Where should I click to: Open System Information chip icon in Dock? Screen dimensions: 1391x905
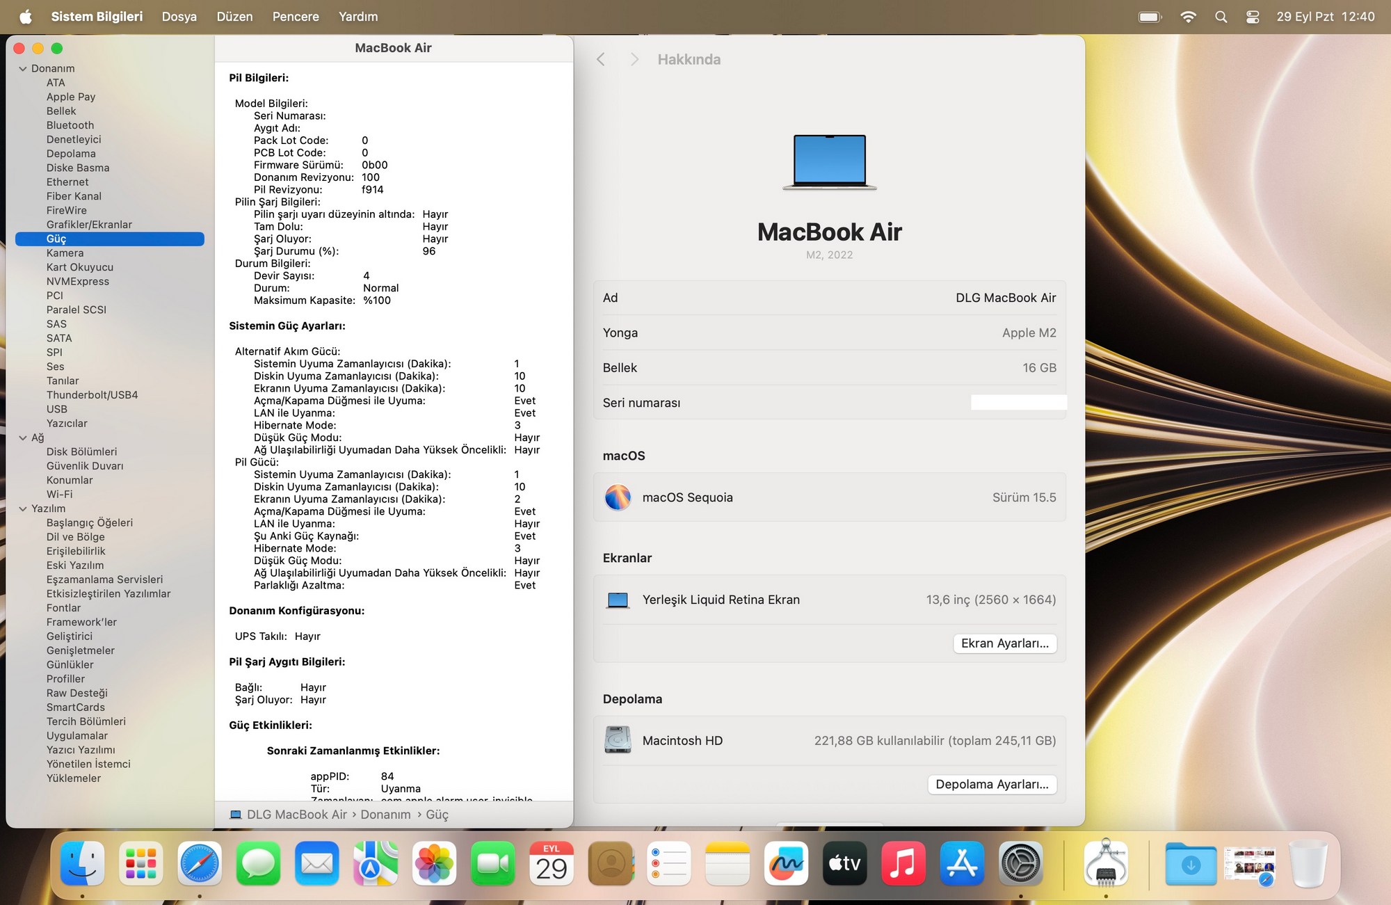pos(1105,864)
